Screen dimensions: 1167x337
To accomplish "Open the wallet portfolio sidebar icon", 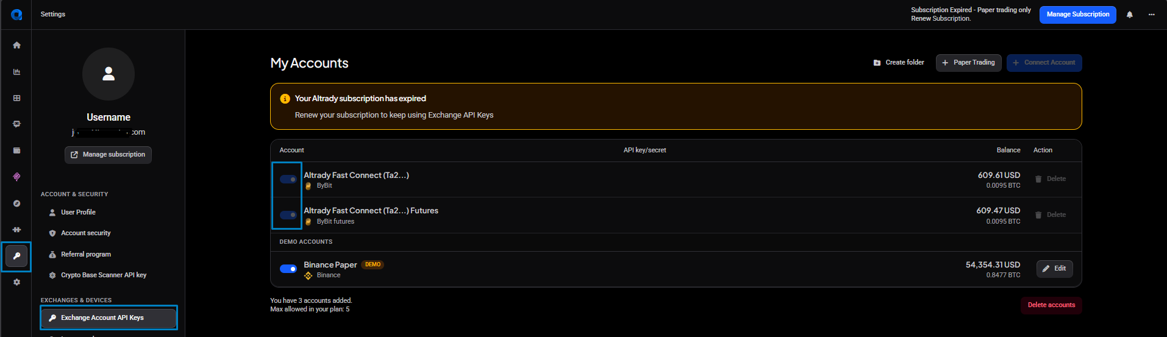I will pos(16,151).
